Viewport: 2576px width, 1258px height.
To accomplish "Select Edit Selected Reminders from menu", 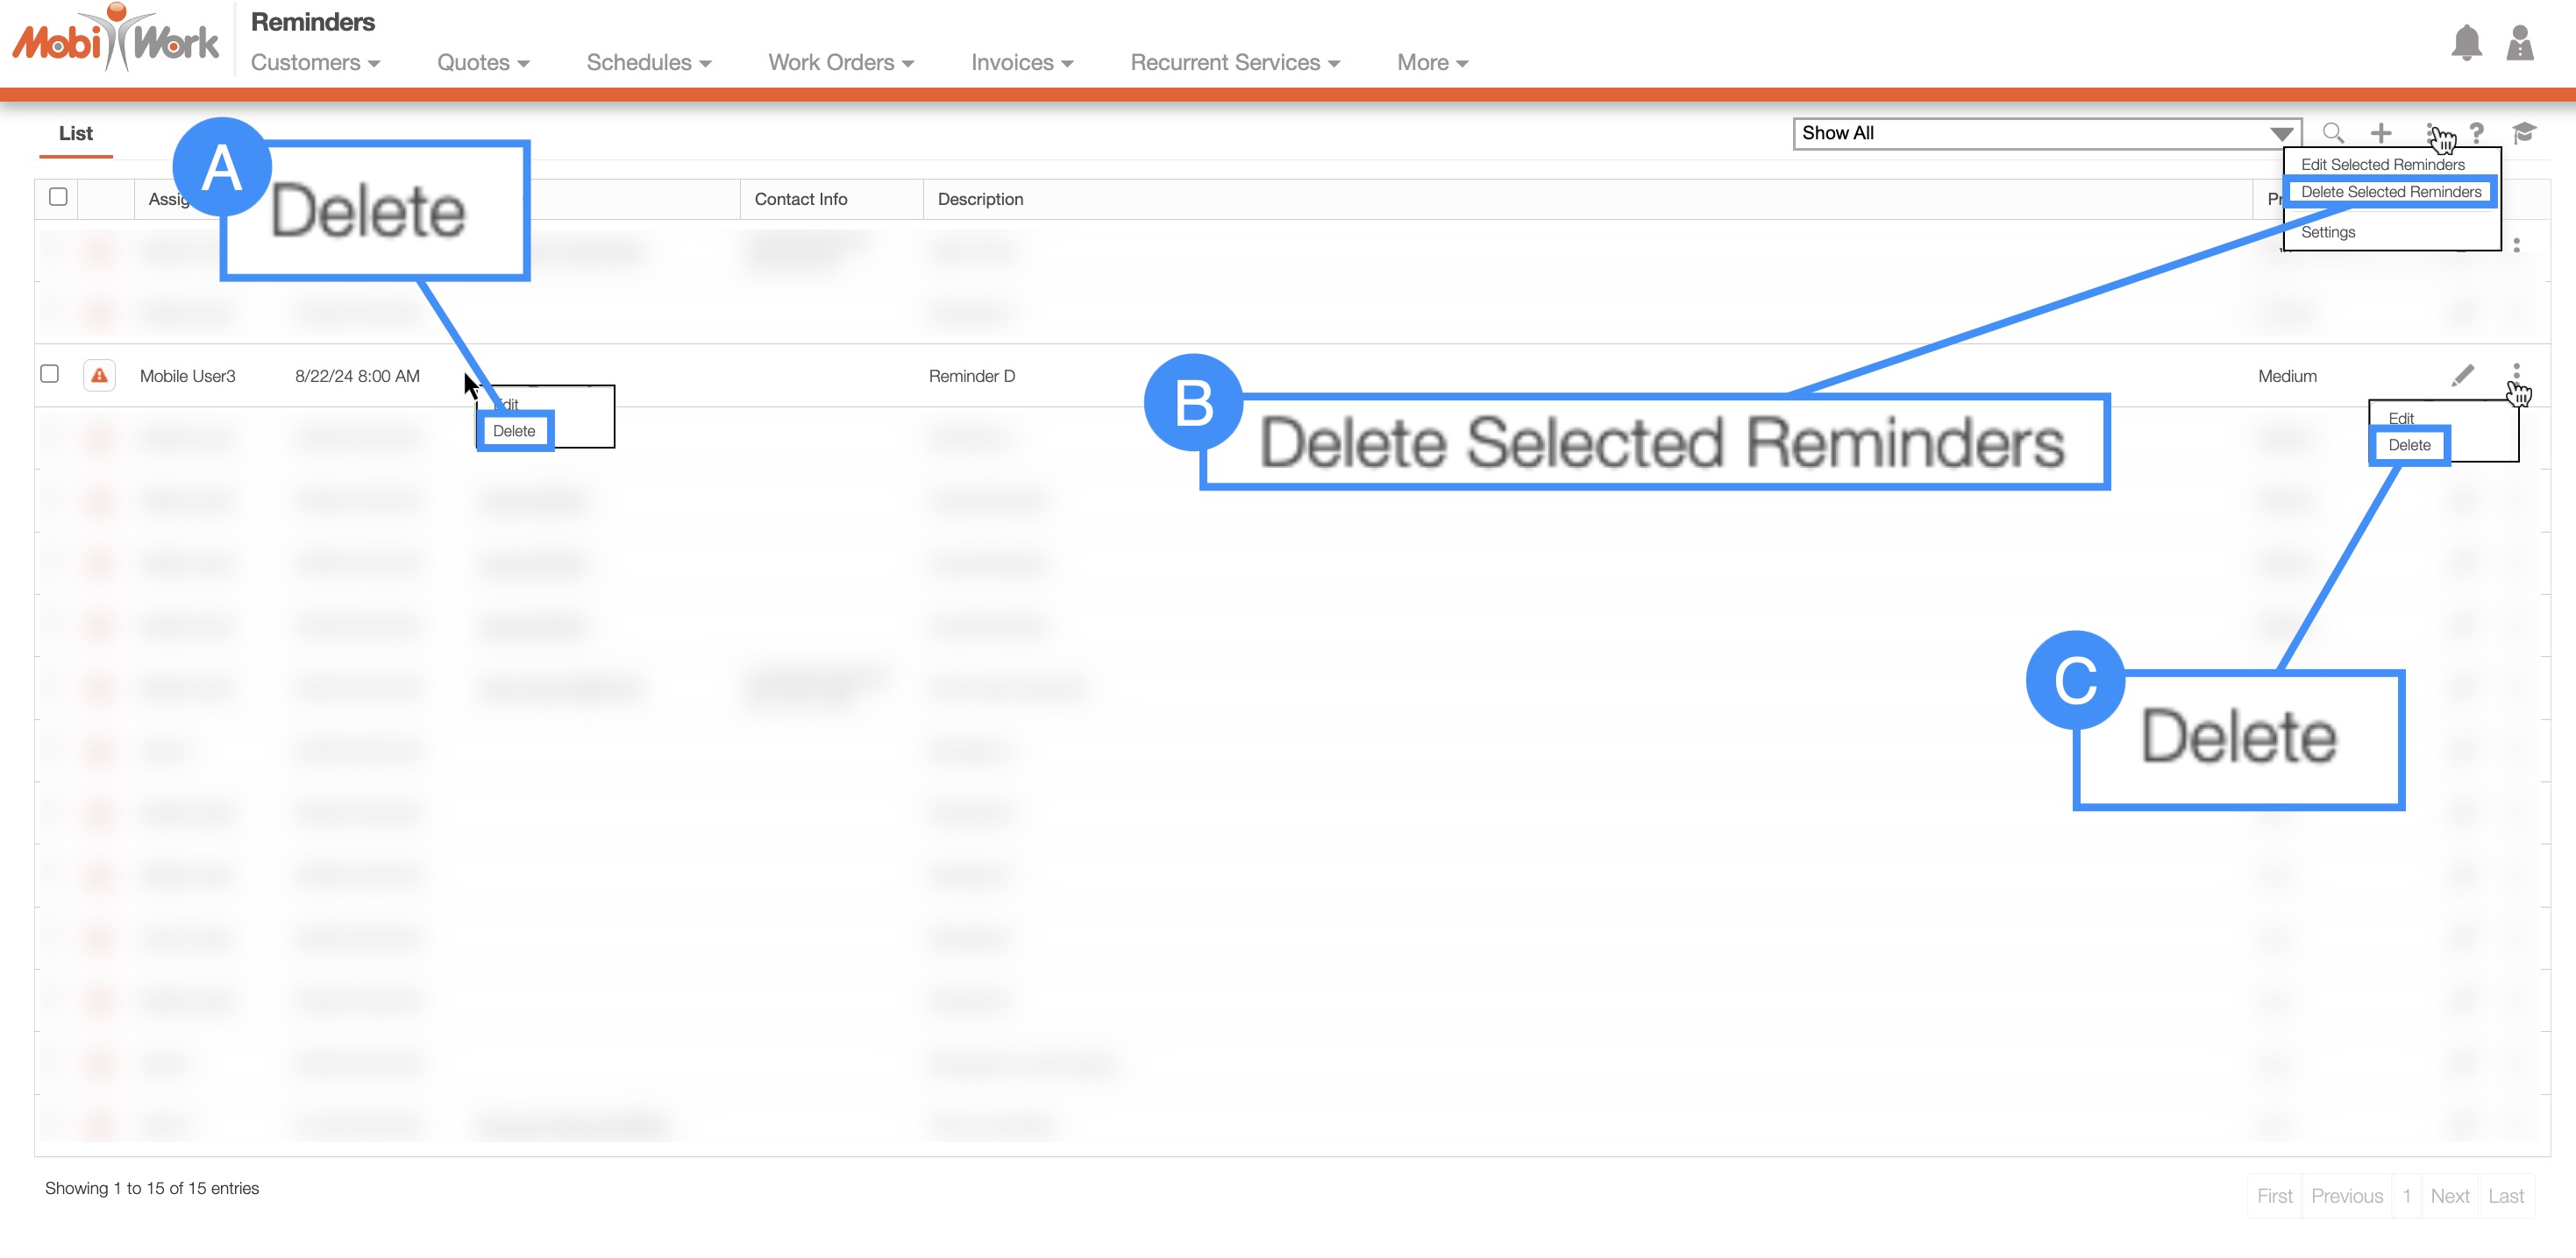I will 2382,164.
